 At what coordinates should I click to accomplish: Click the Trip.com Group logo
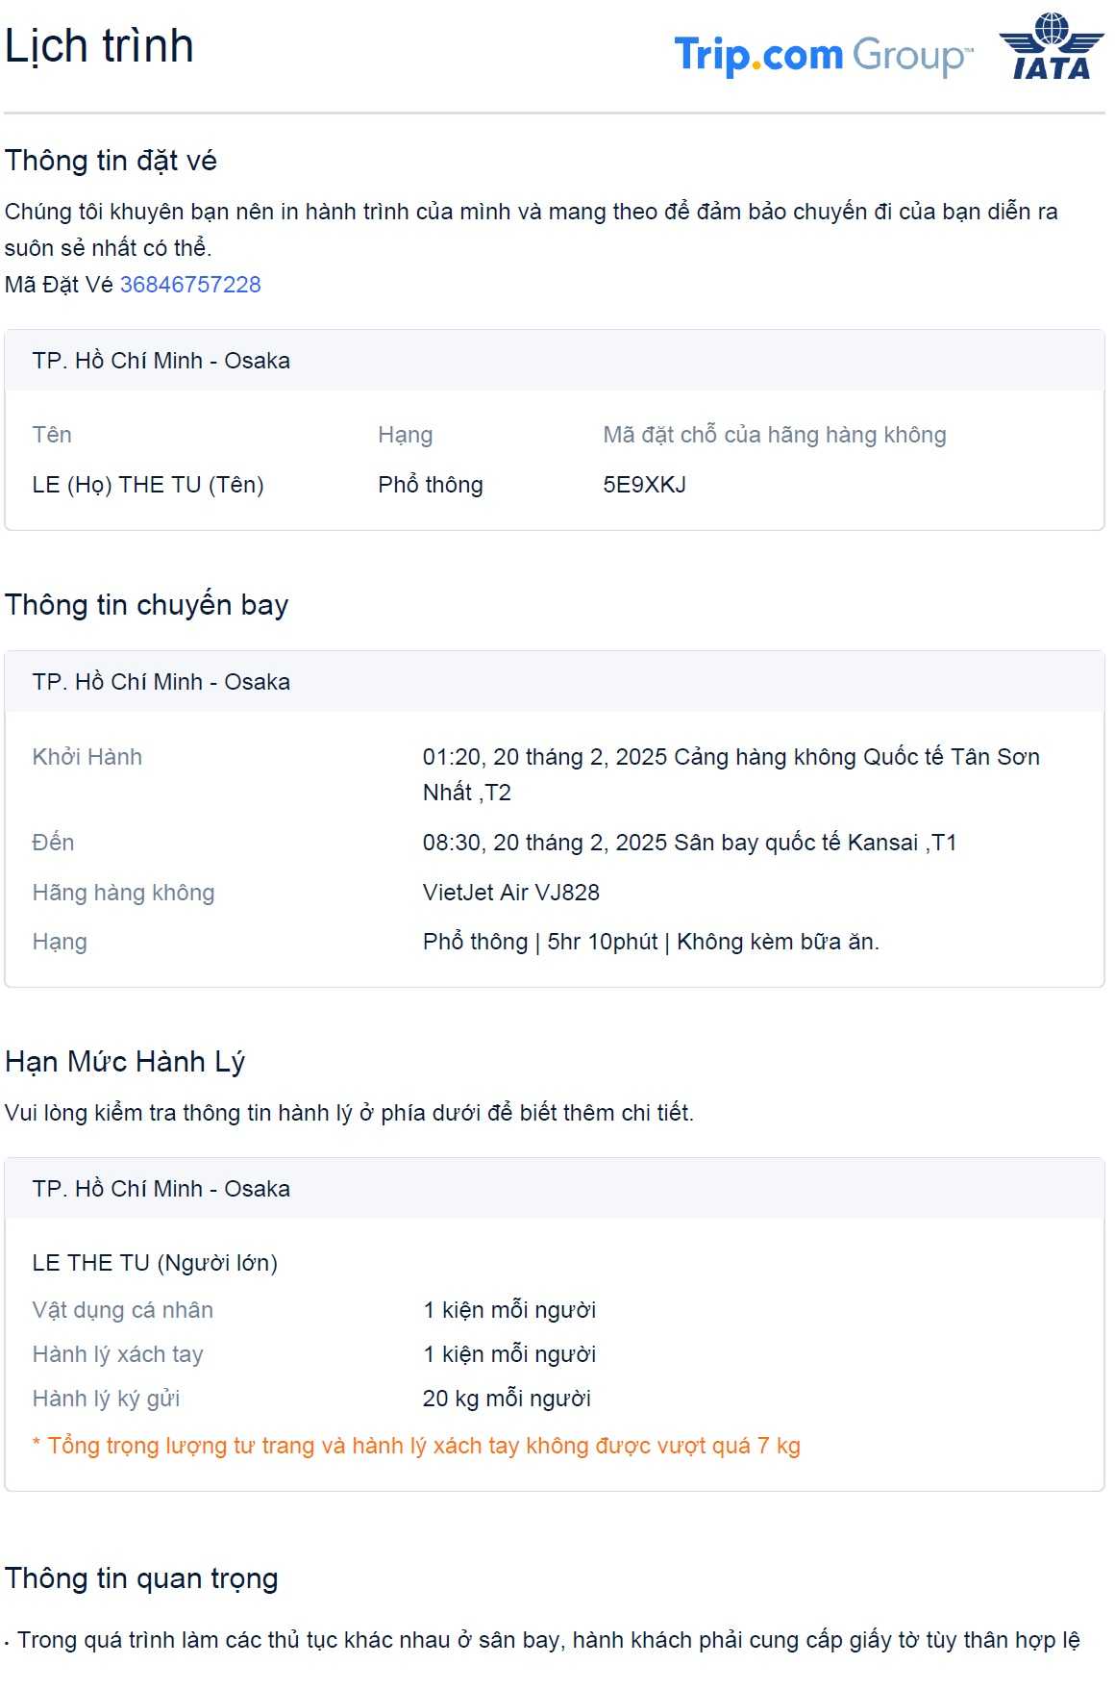(823, 55)
